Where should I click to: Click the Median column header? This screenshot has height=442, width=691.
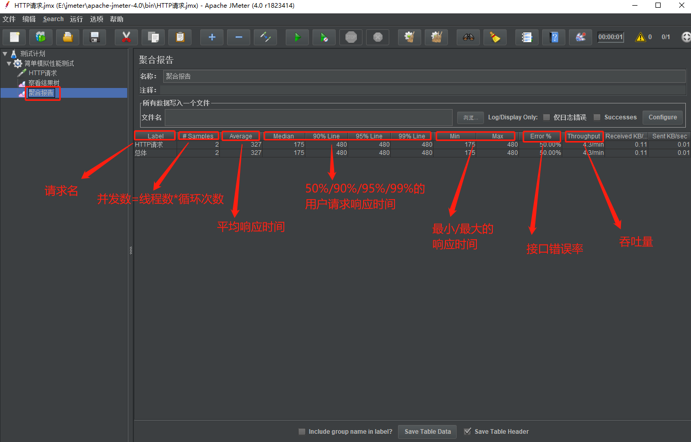284,136
